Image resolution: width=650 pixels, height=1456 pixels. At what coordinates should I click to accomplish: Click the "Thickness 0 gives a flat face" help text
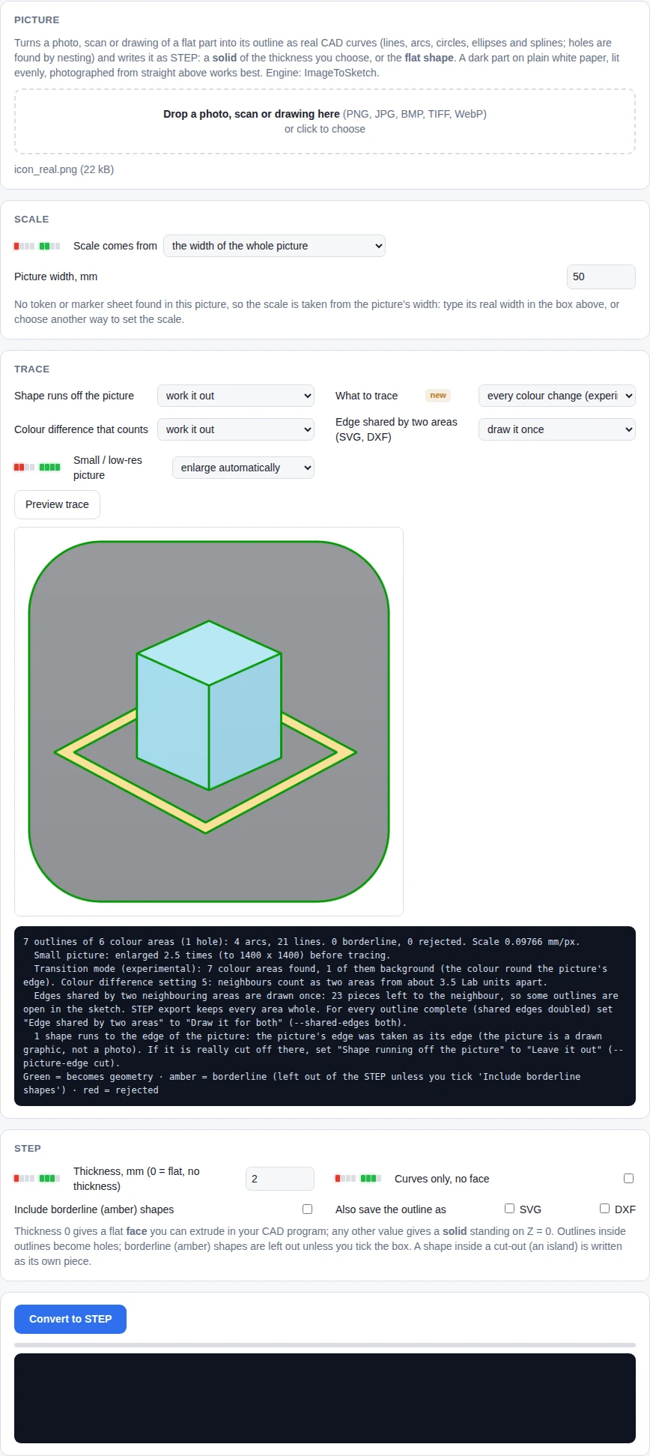click(321, 1246)
